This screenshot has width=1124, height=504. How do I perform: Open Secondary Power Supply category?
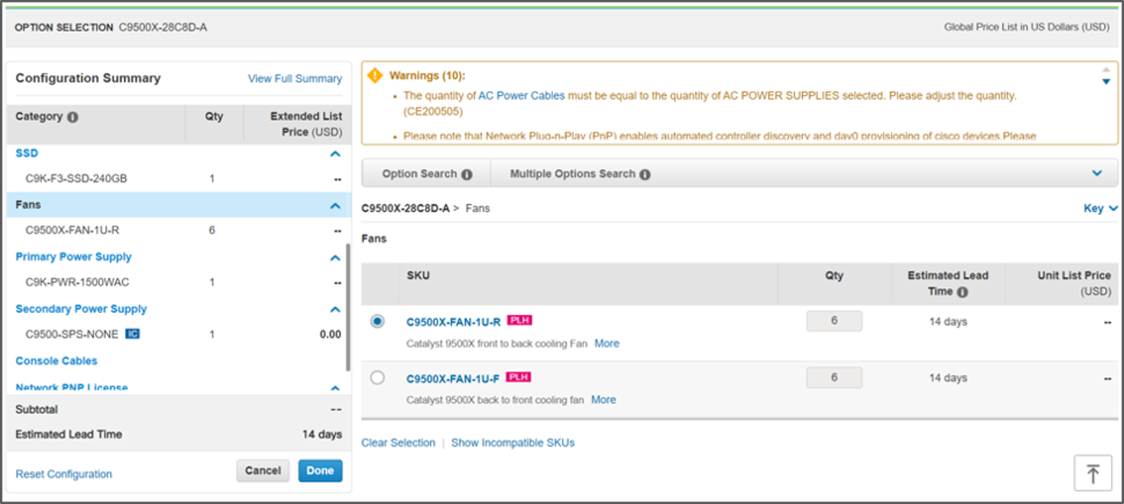pyautogui.click(x=81, y=309)
